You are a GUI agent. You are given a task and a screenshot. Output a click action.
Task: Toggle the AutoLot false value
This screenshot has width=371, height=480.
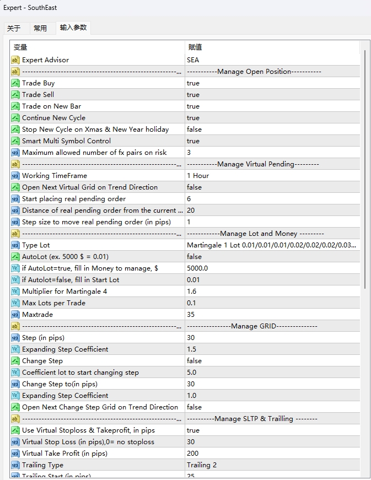pyautogui.click(x=194, y=256)
